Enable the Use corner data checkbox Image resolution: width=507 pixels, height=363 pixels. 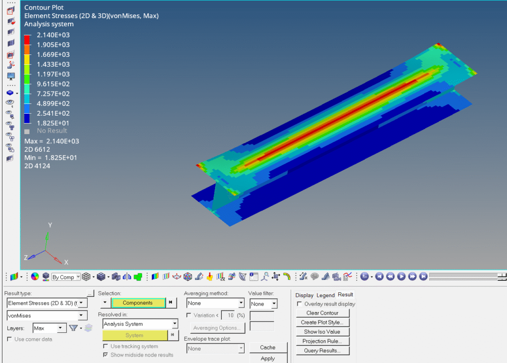click(10, 339)
